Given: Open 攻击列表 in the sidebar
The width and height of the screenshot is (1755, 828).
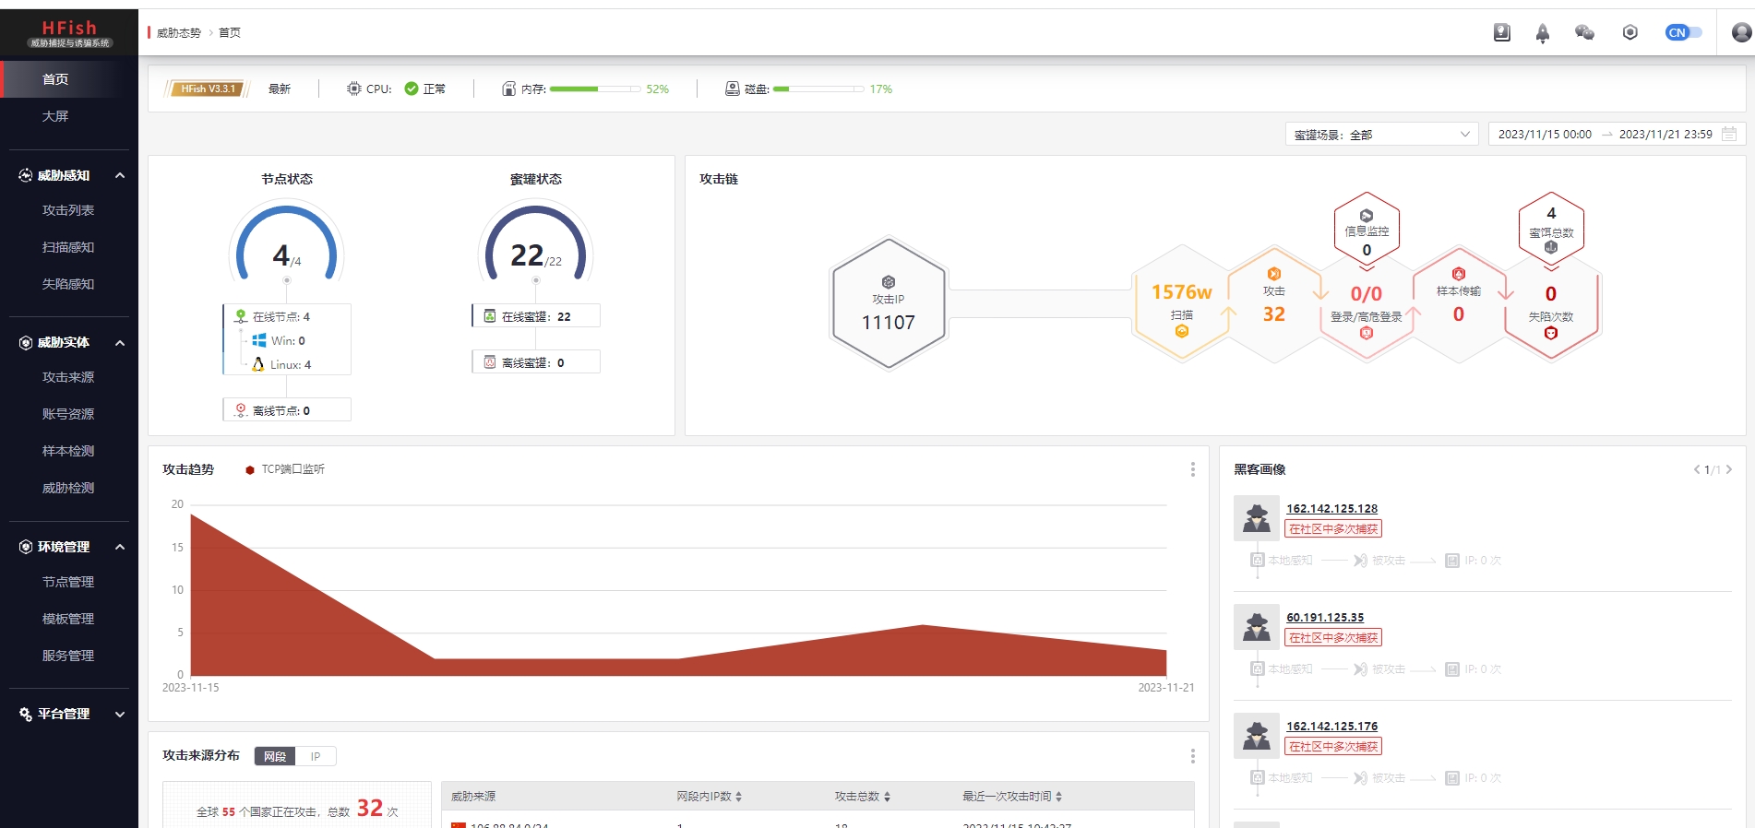Looking at the screenshot, I should 68,210.
